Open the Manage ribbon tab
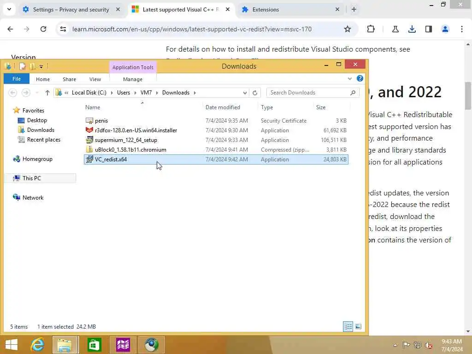Screen dimensions: 472x354 (x=133, y=79)
